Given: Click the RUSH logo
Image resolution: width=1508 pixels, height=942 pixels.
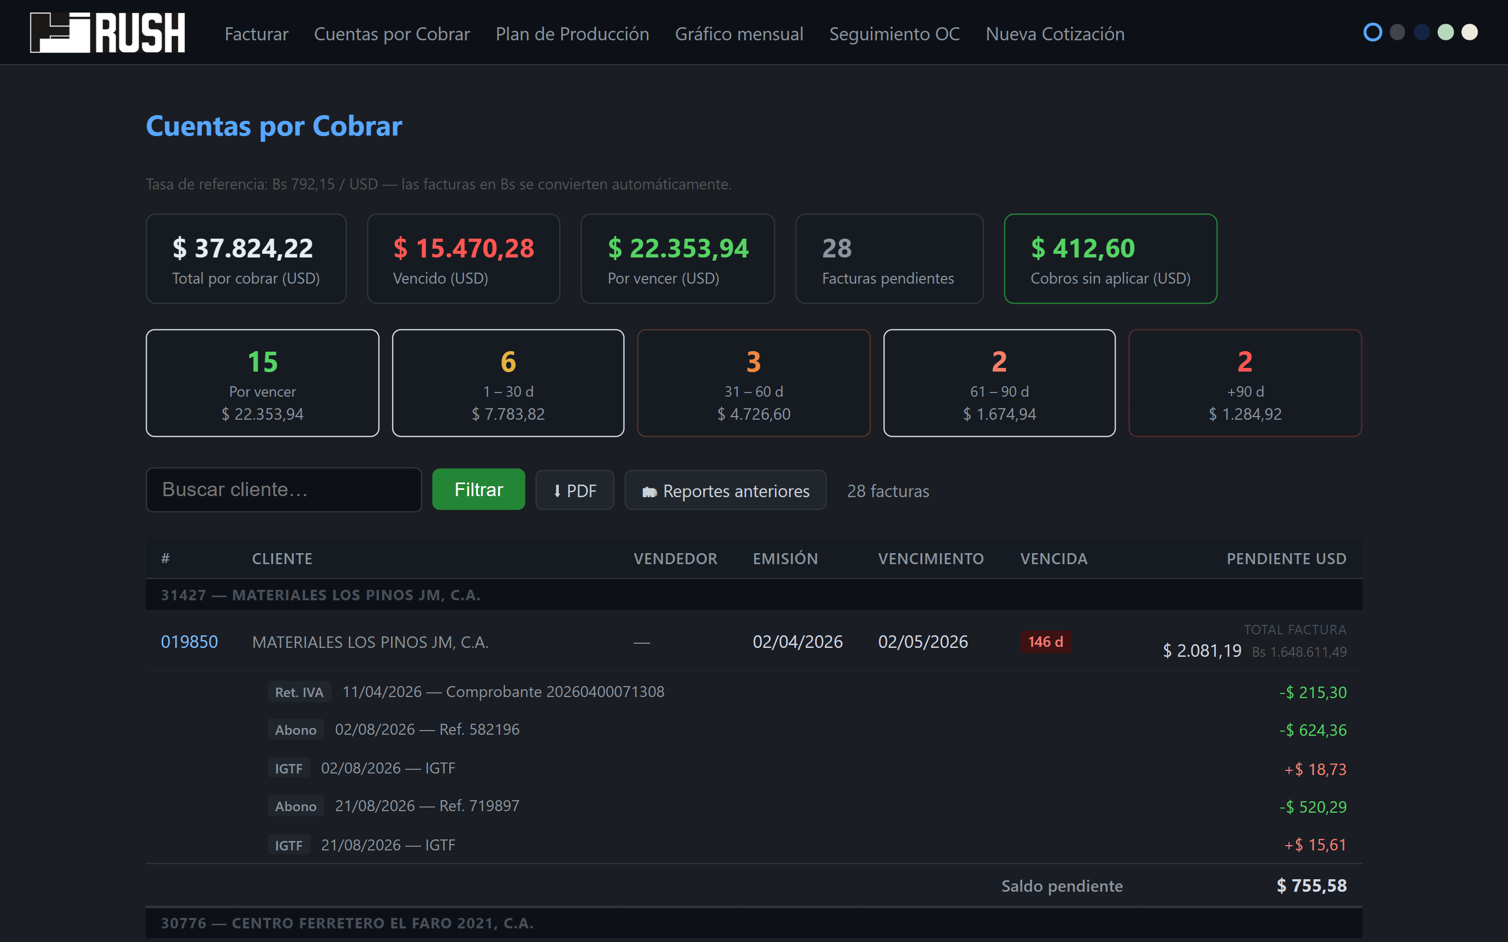Looking at the screenshot, I should click(107, 32).
